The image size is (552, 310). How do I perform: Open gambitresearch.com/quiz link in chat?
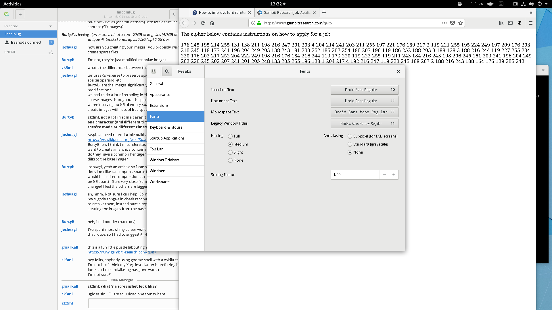122,252
